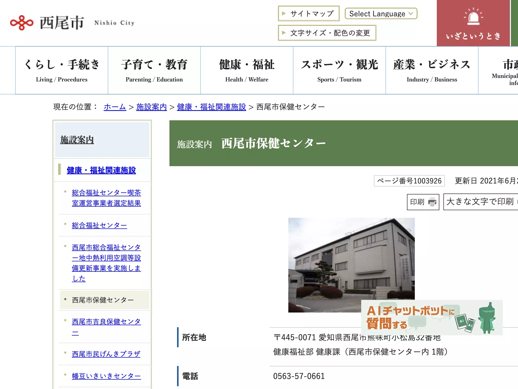
Task: Open 西尾市民げんきプラザ link
Action: tap(106, 354)
